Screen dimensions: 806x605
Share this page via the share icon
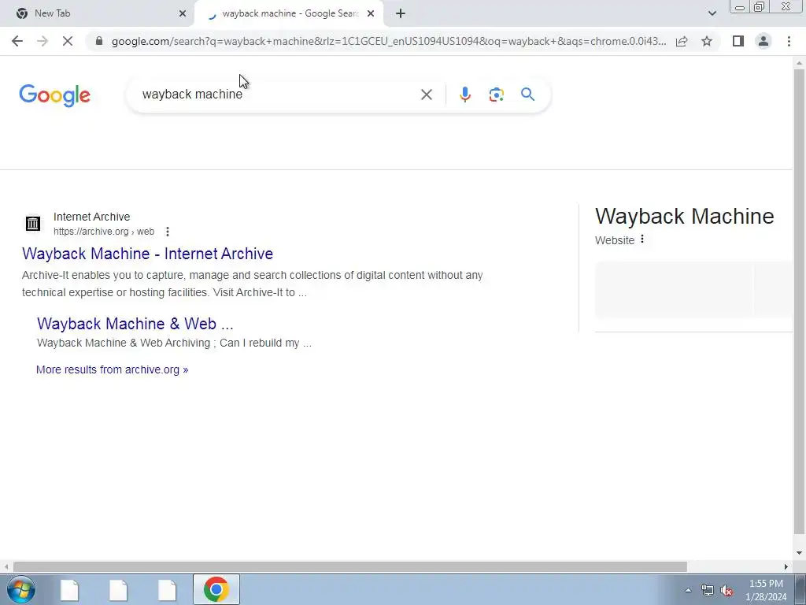(682, 41)
